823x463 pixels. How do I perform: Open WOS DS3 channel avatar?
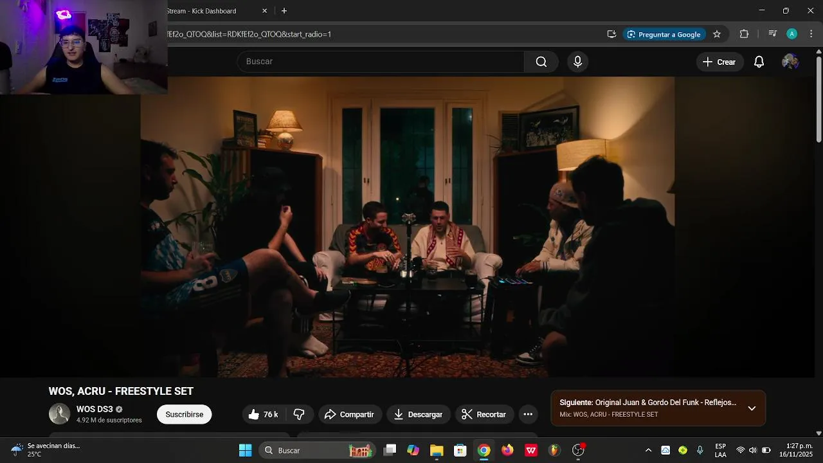click(59, 414)
